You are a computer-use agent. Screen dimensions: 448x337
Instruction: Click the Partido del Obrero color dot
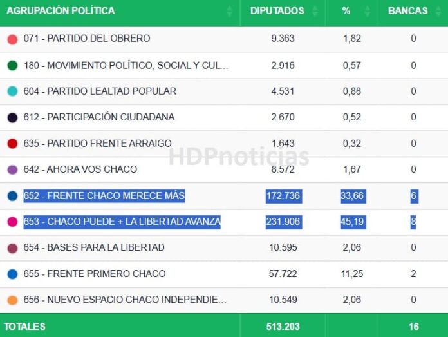12,39
